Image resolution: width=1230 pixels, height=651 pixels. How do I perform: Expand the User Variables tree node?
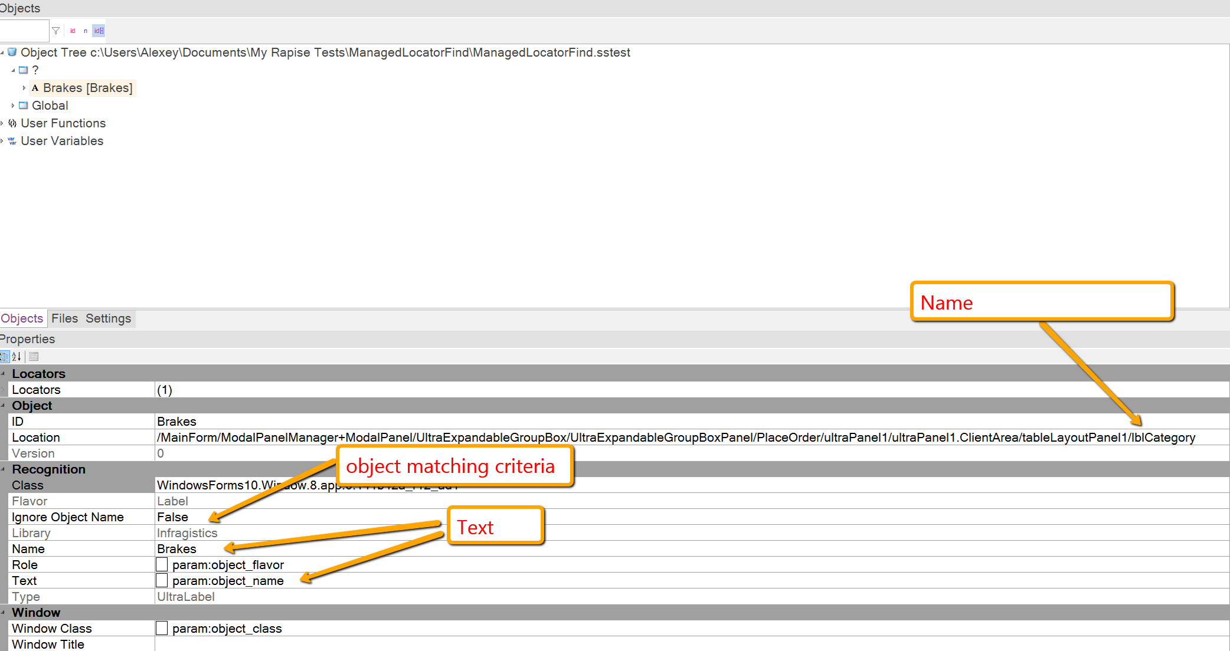(6, 140)
